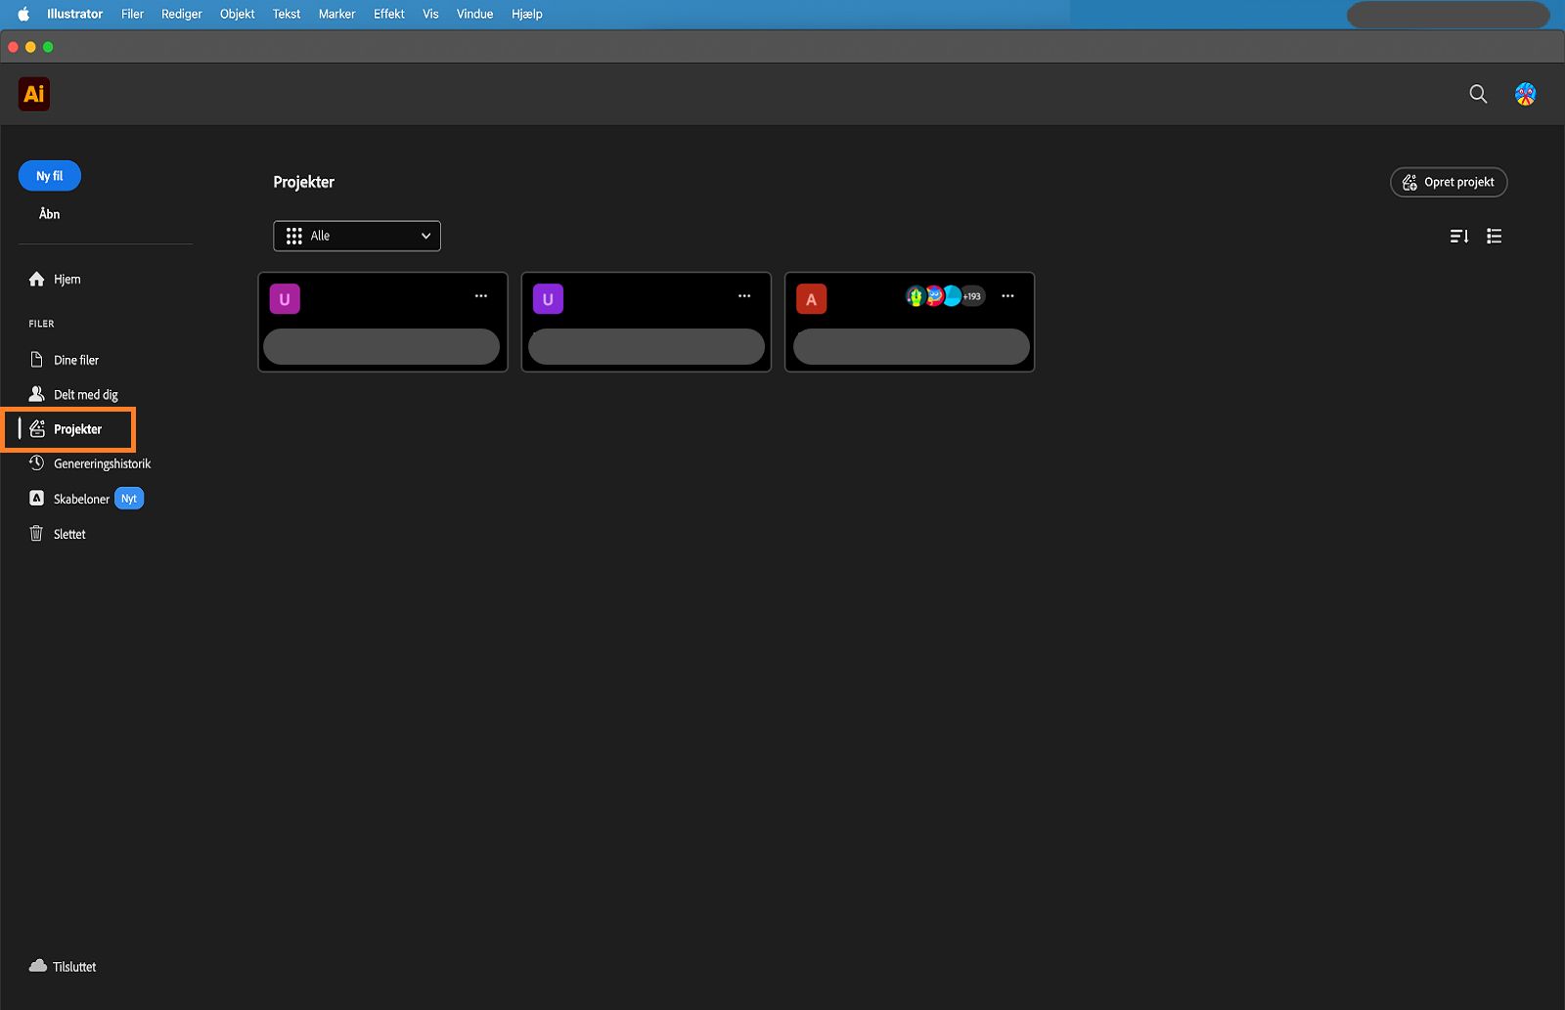This screenshot has width=1565, height=1010.
Task: Open the Effekt menu
Action: click(389, 14)
